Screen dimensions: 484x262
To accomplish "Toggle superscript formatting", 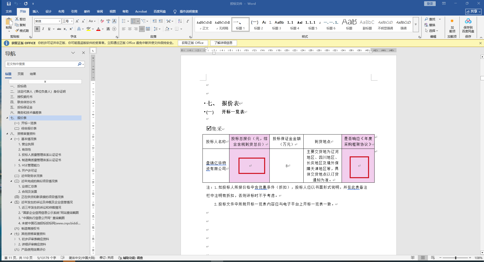I will click(71, 29).
